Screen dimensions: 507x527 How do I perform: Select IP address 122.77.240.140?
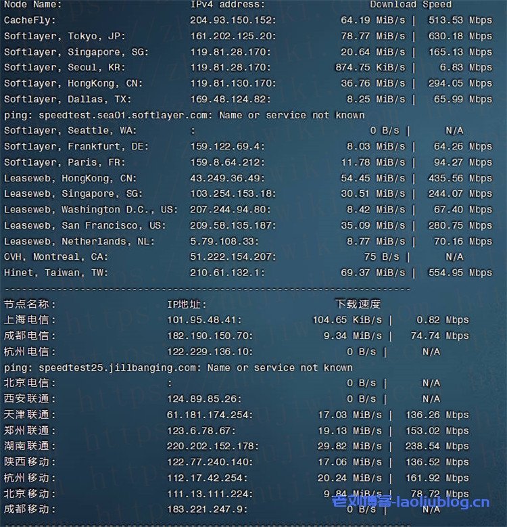point(210,462)
